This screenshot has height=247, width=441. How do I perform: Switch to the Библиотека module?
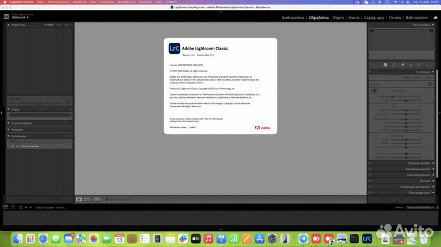point(293,17)
